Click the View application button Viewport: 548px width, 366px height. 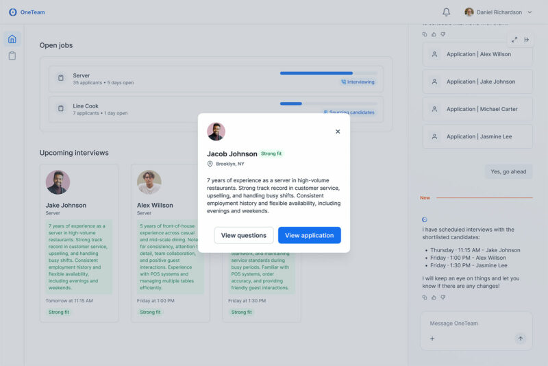310,235
